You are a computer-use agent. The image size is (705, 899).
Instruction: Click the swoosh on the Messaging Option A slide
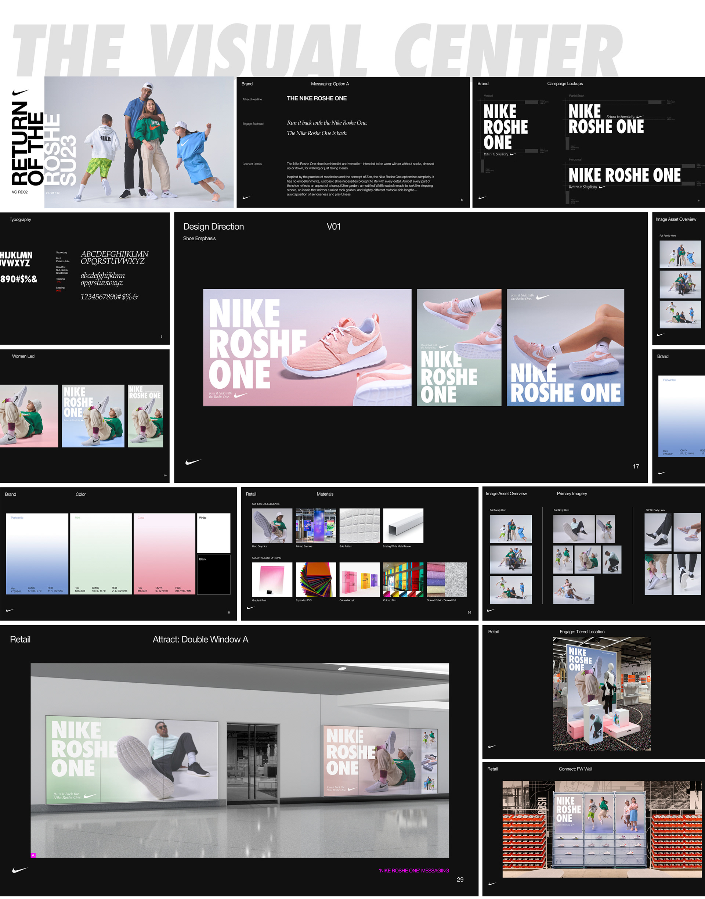[x=246, y=198]
